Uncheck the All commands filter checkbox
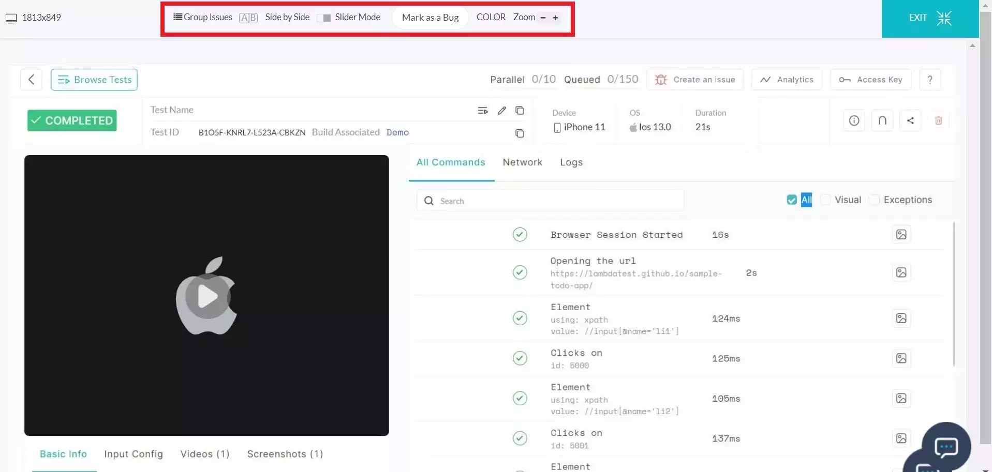This screenshot has width=992, height=472. pos(791,200)
